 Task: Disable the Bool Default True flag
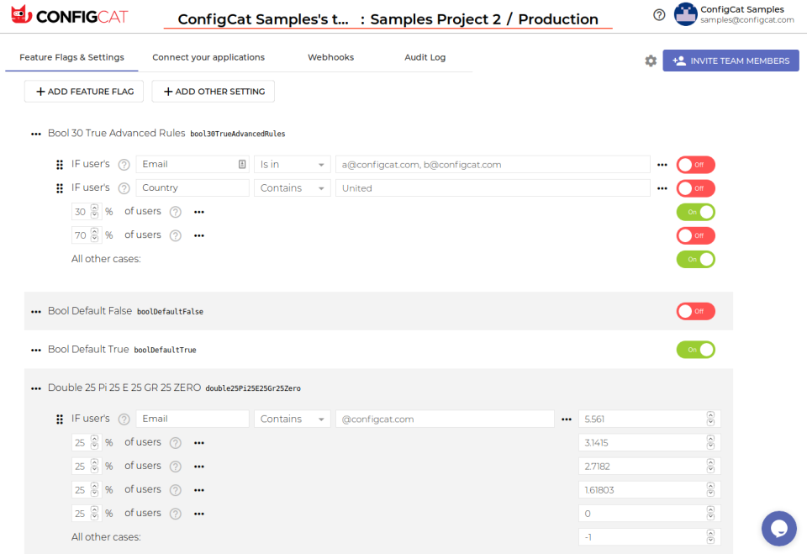coord(695,349)
